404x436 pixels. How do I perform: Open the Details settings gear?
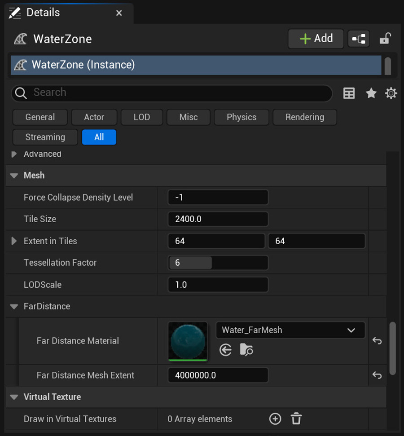point(391,93)
